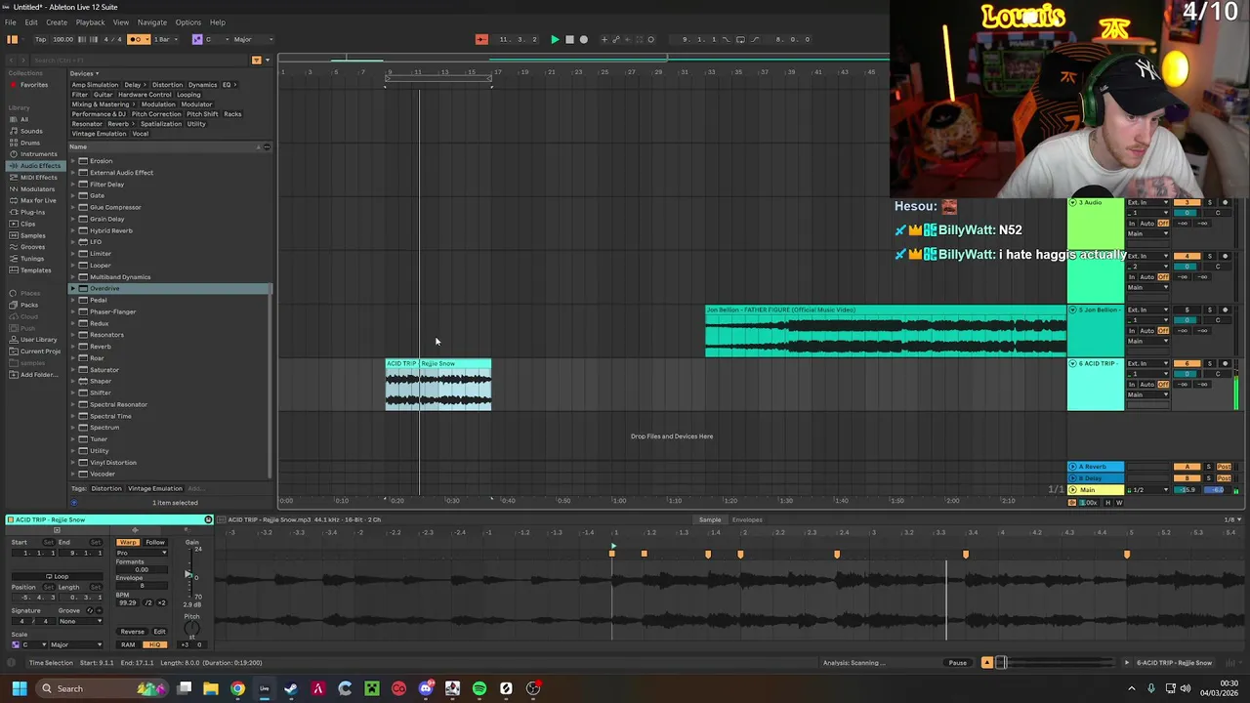1250x703 pixels.
Task: Open User Library under Places
Action: click(38, 340)
